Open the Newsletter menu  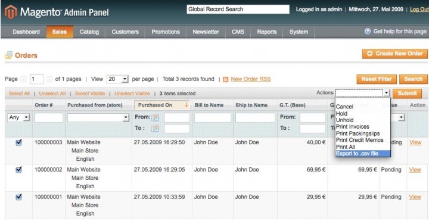206,32
